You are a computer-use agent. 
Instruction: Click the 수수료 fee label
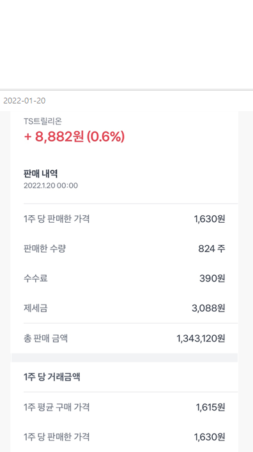36,278
